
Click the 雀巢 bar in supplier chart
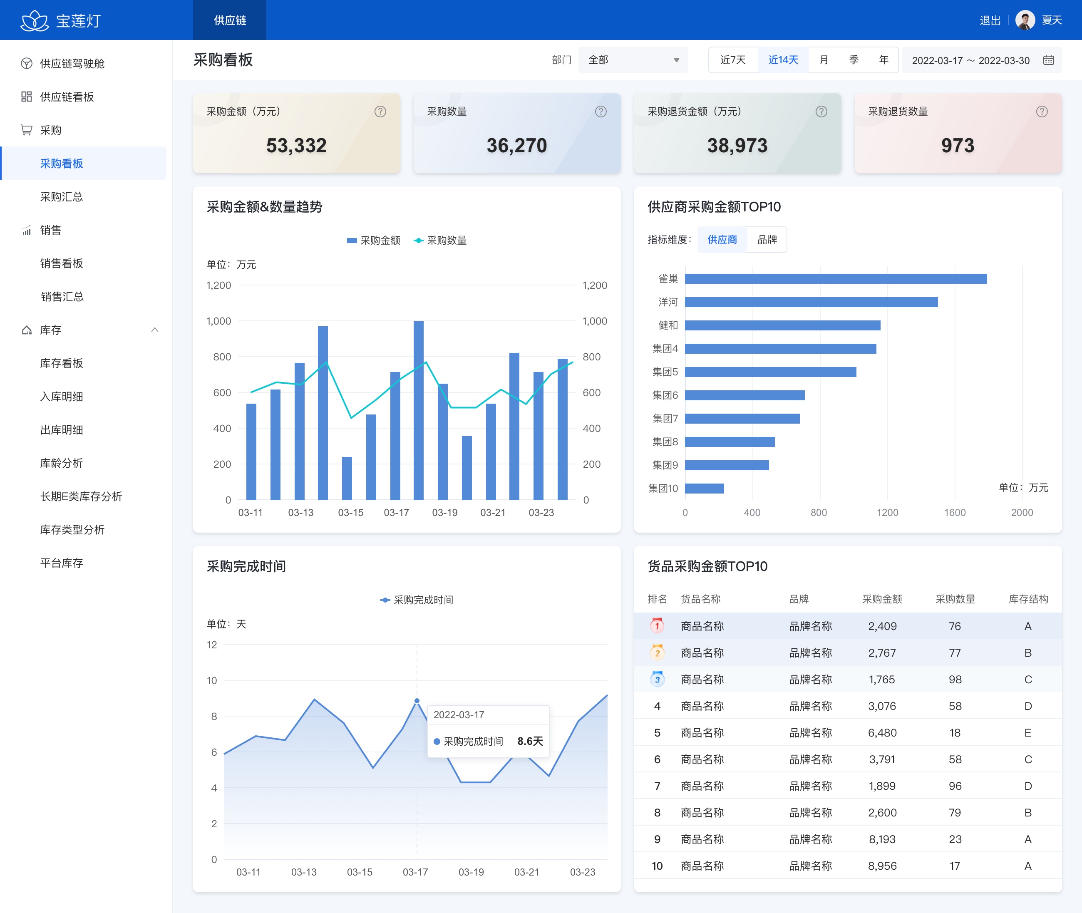tap(836, 279)
